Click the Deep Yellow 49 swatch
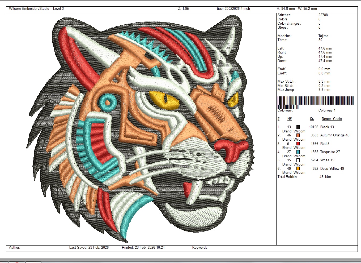The image size is (361, 263). [x=298, y=168]
